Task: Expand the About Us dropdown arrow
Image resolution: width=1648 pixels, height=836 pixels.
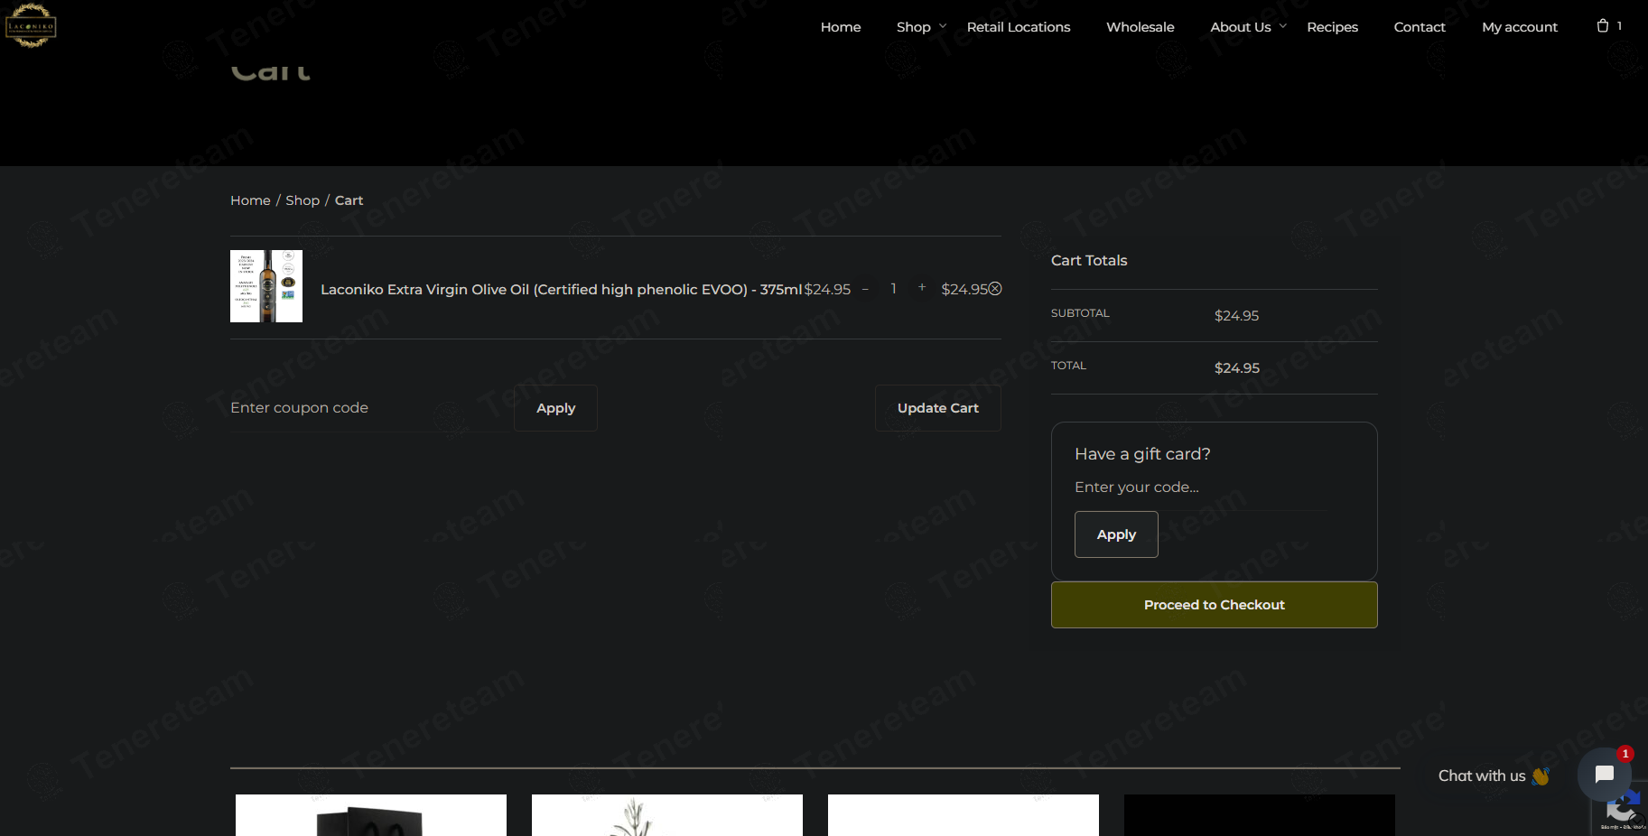Action: click(x=1283, y=26)
